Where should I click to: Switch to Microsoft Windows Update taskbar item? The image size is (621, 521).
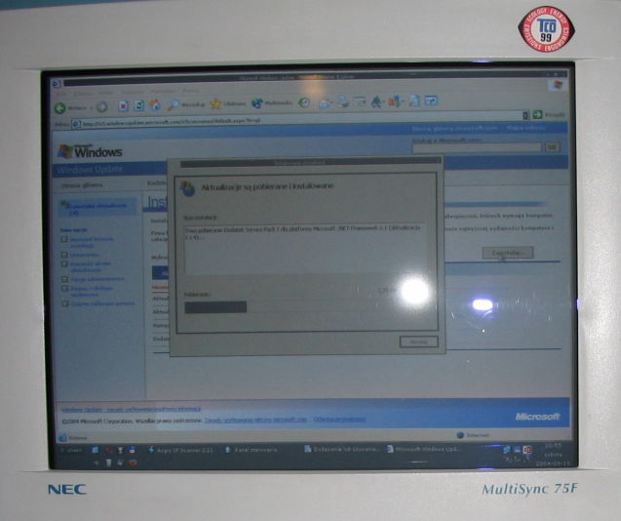coord(424,449)
